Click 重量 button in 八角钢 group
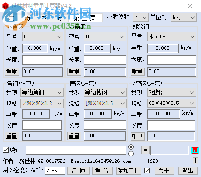This screenshot has width=201, height=177. [74, 72]
